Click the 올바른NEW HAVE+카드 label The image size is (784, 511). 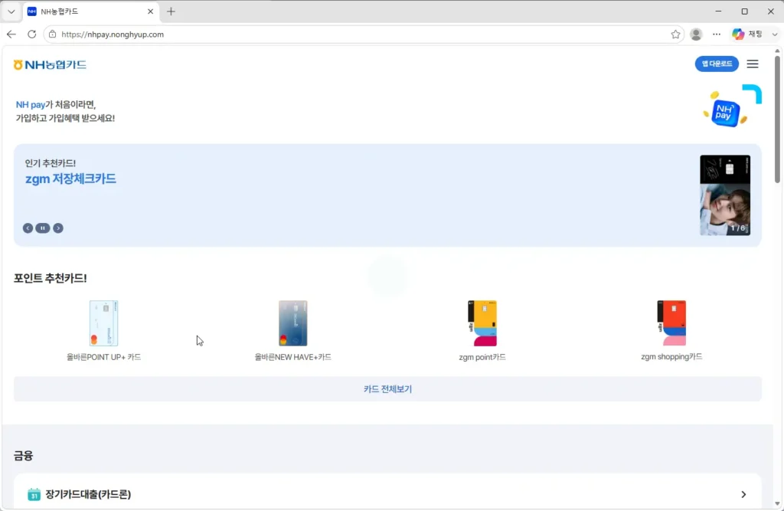click(x=292, y=357)
